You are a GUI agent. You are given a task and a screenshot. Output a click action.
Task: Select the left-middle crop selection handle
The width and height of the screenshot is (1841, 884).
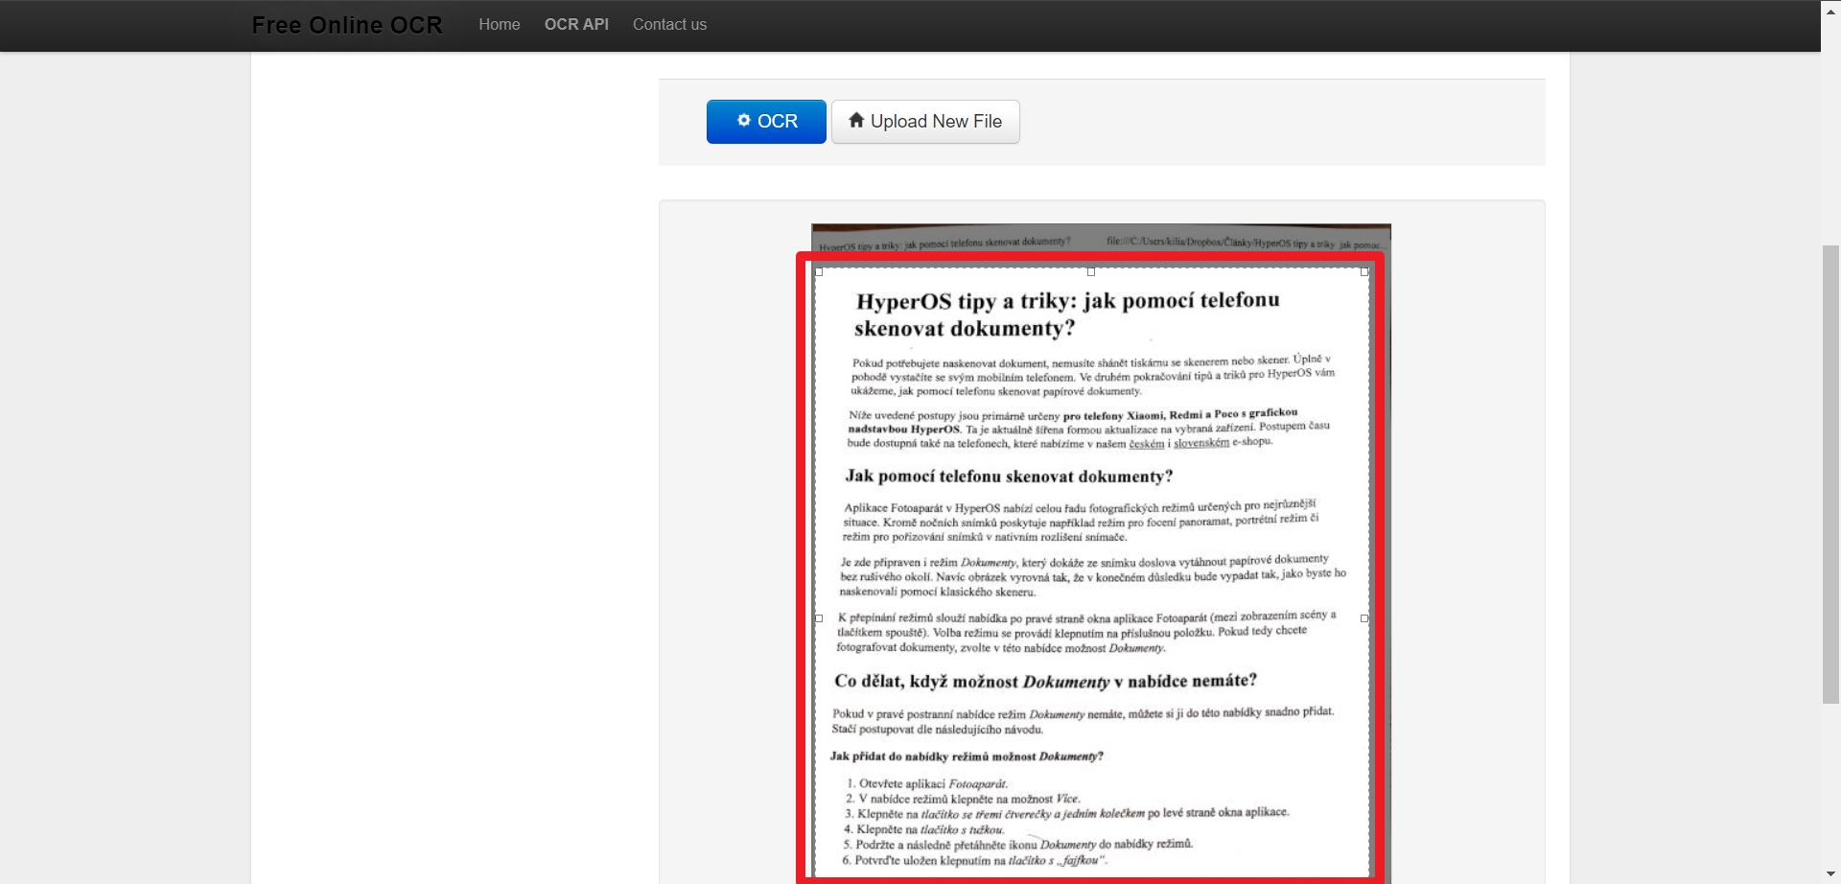pyautogui.click(x=819, y=618)
